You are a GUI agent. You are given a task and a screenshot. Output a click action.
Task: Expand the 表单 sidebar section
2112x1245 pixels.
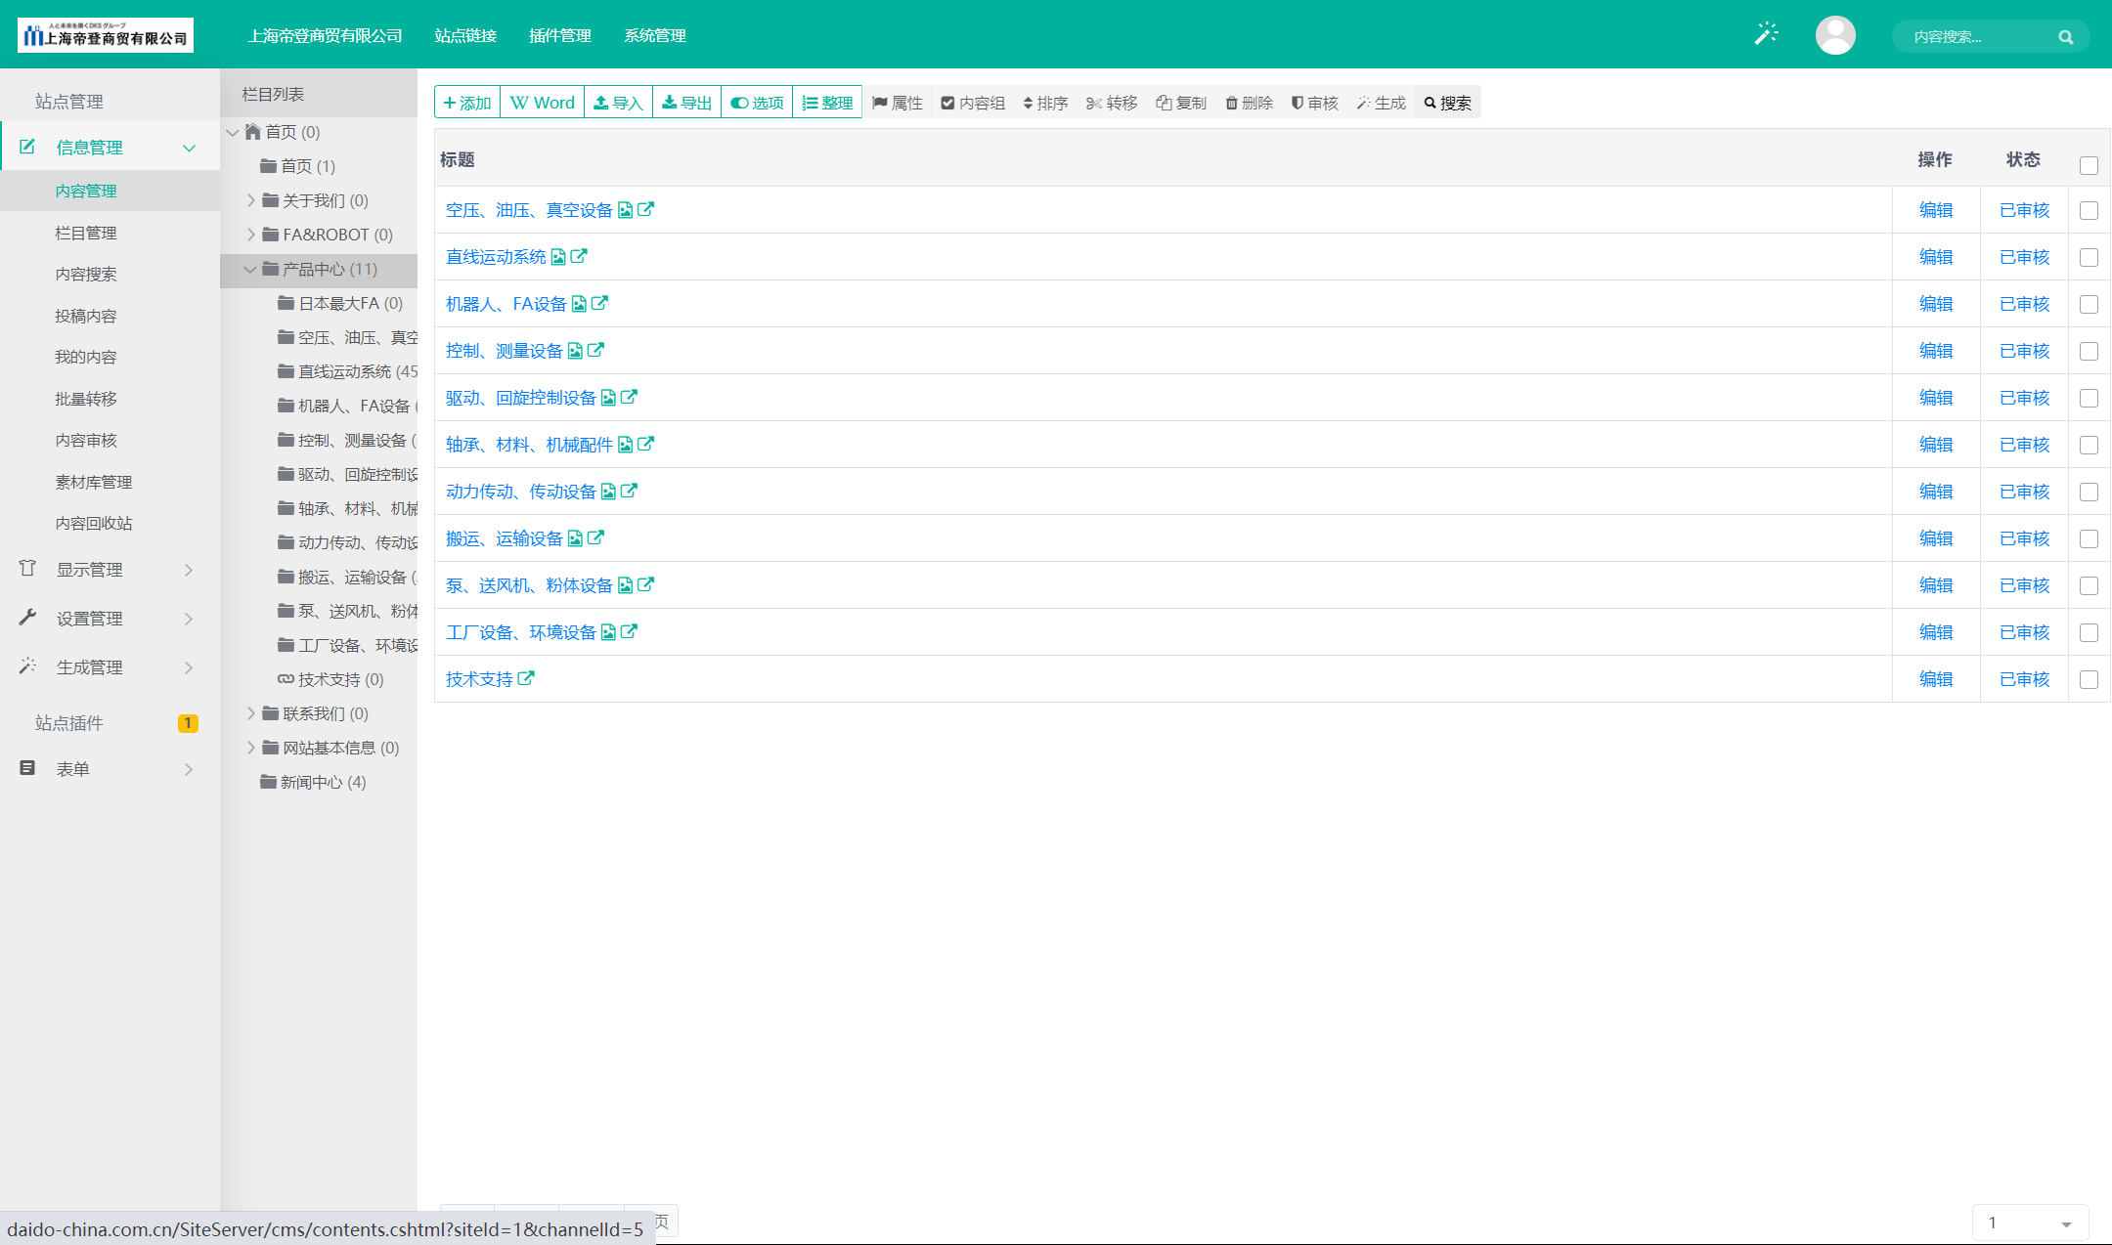[110, 769]
